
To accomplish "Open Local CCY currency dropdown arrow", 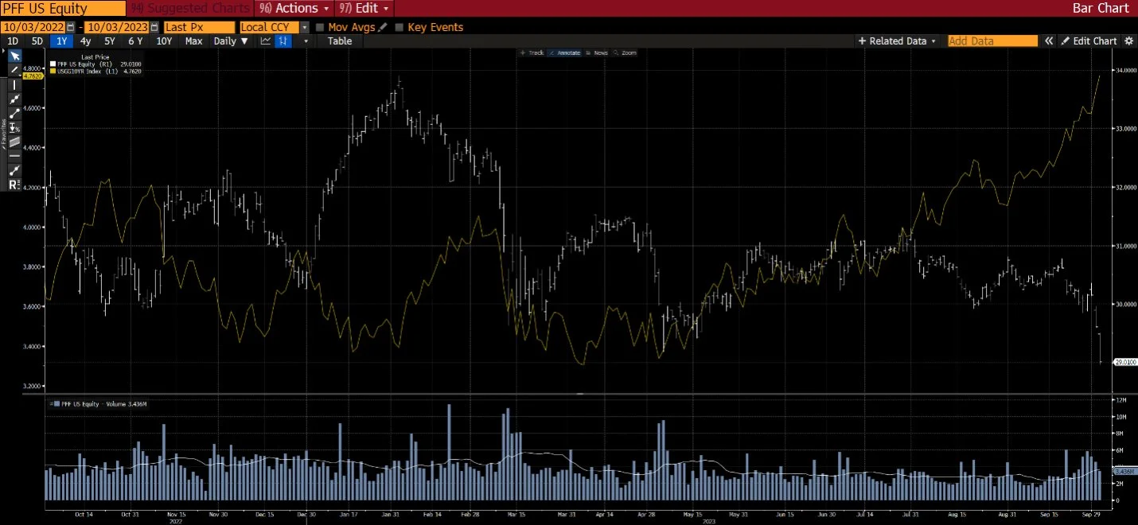I will pyautogui.click(x=305, y=27).
